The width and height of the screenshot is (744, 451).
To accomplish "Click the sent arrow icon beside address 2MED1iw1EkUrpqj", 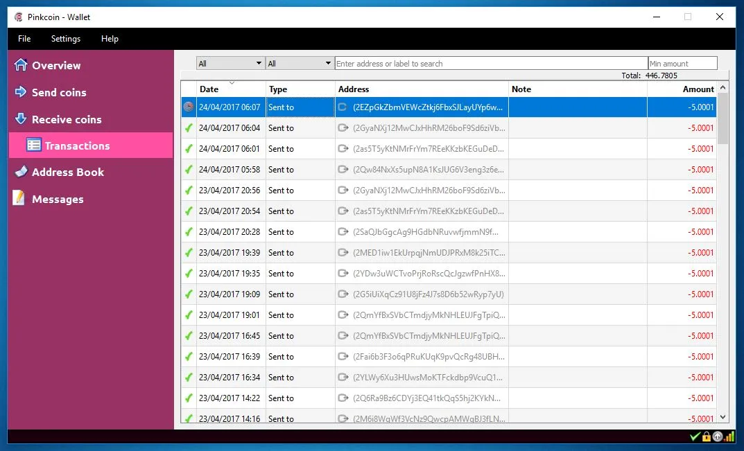I will (343, 253).
